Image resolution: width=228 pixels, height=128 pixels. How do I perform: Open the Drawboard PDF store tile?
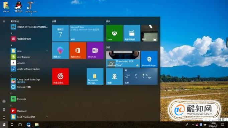click(x=123, y=59)
